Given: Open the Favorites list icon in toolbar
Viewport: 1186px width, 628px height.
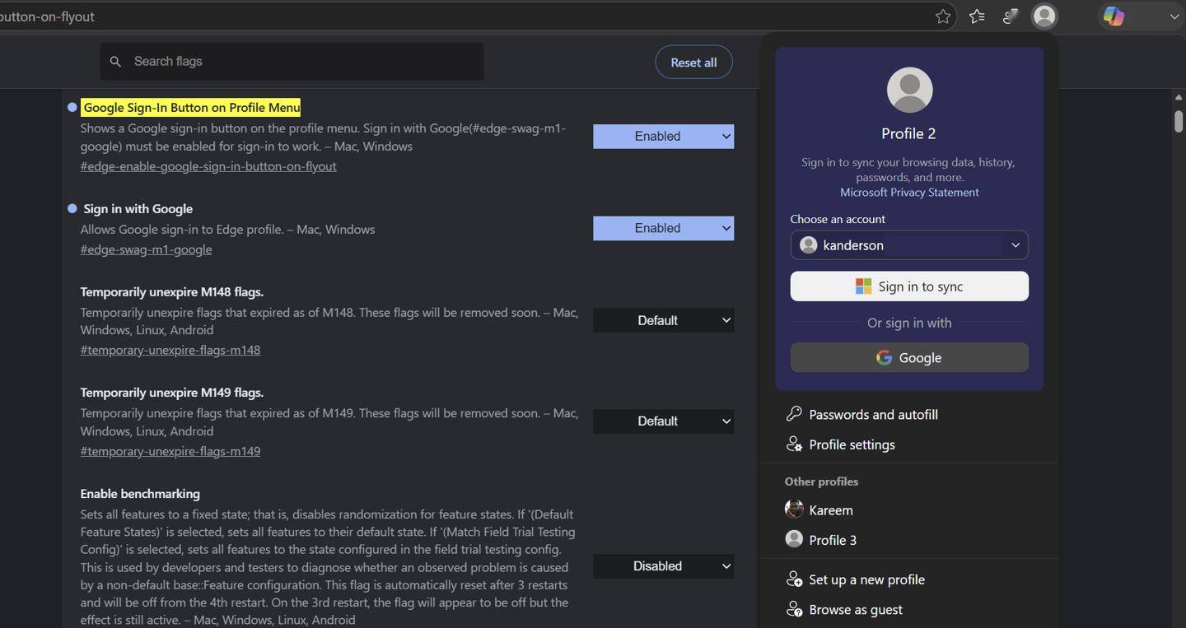Looking at the screenshot, I should (977, 16).
